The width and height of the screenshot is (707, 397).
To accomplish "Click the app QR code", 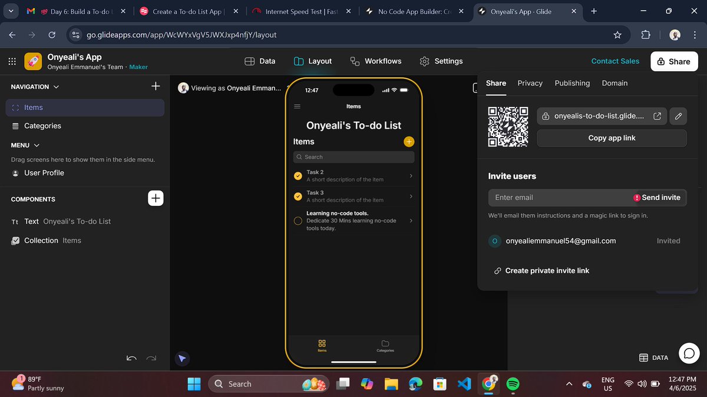I will 508,126.
